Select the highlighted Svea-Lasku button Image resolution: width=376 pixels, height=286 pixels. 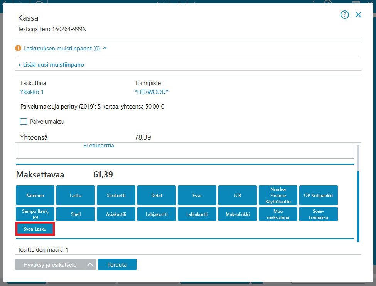[35, 229]
